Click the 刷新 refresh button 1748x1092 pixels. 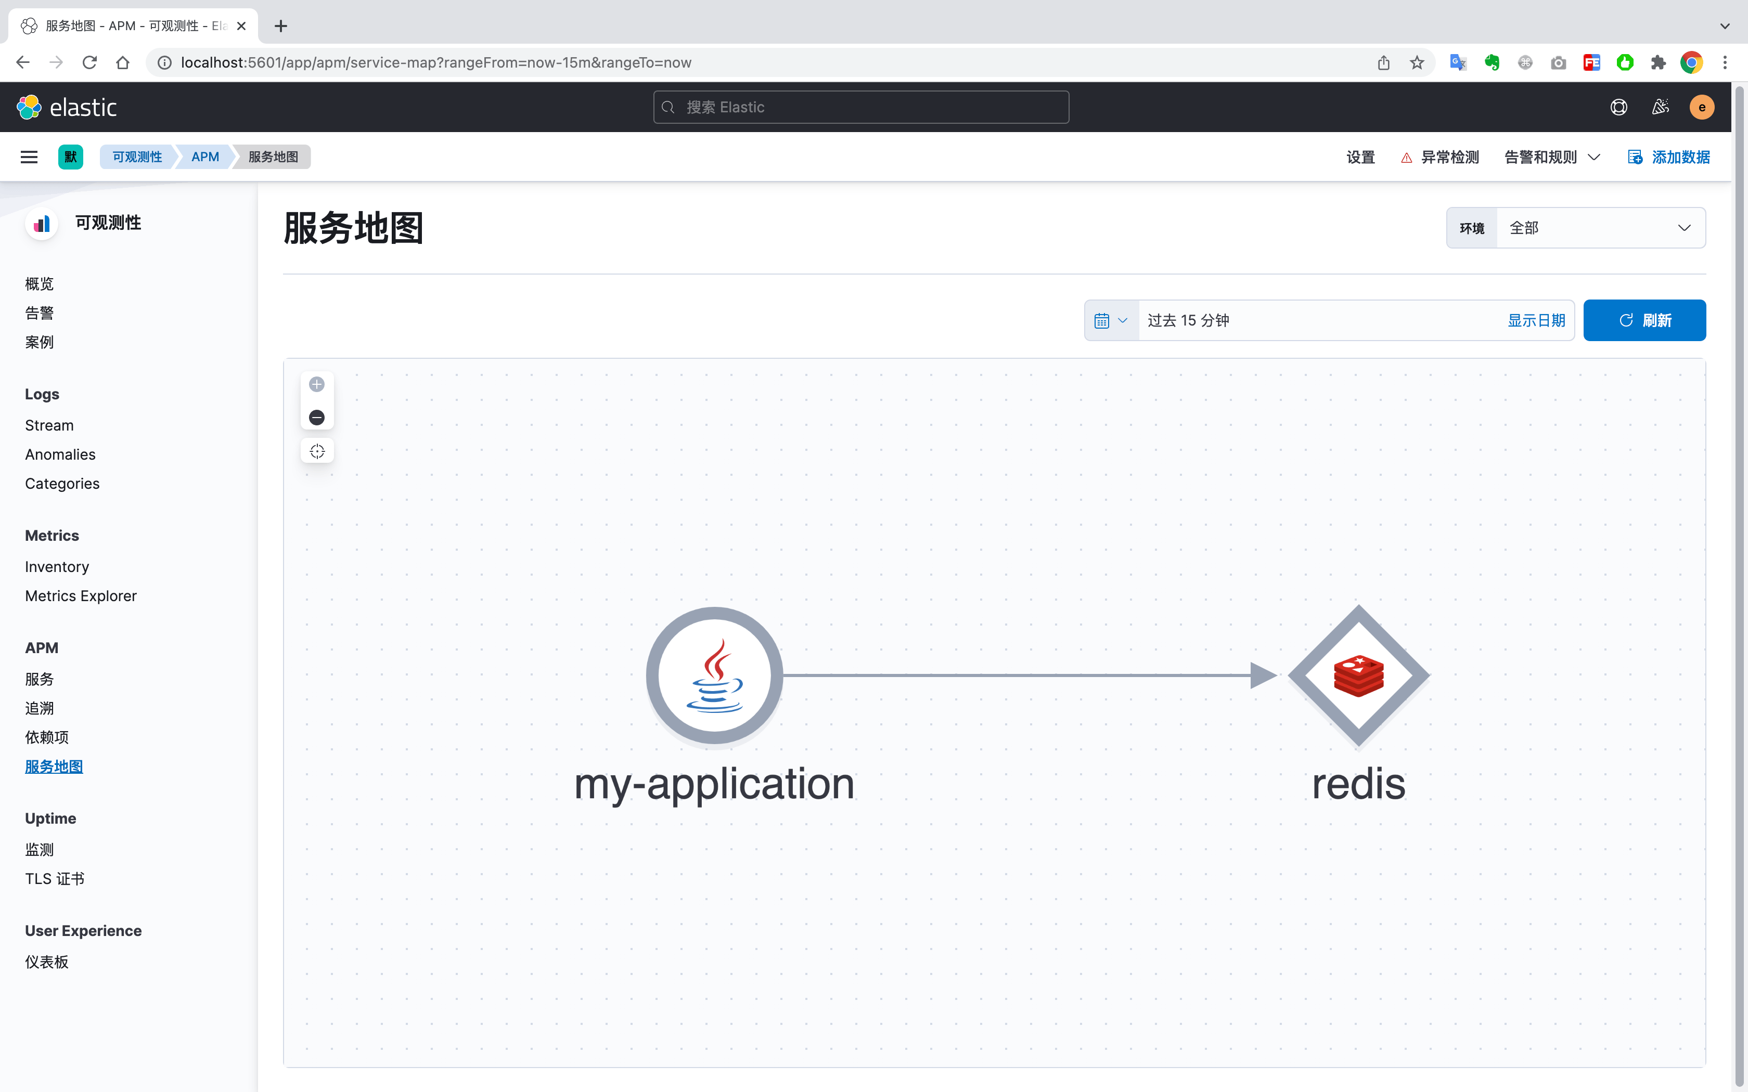pos(1644,320)
